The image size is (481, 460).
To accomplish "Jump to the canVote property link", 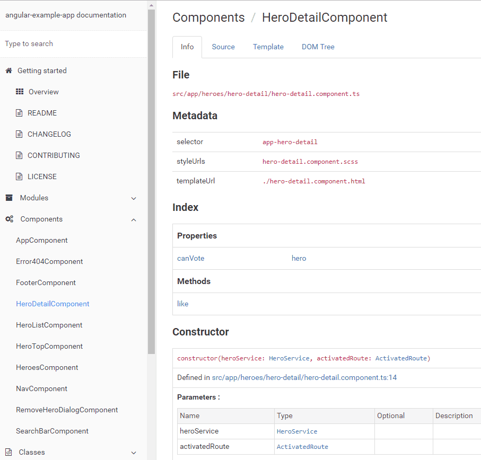I will [x=190, y=258].
